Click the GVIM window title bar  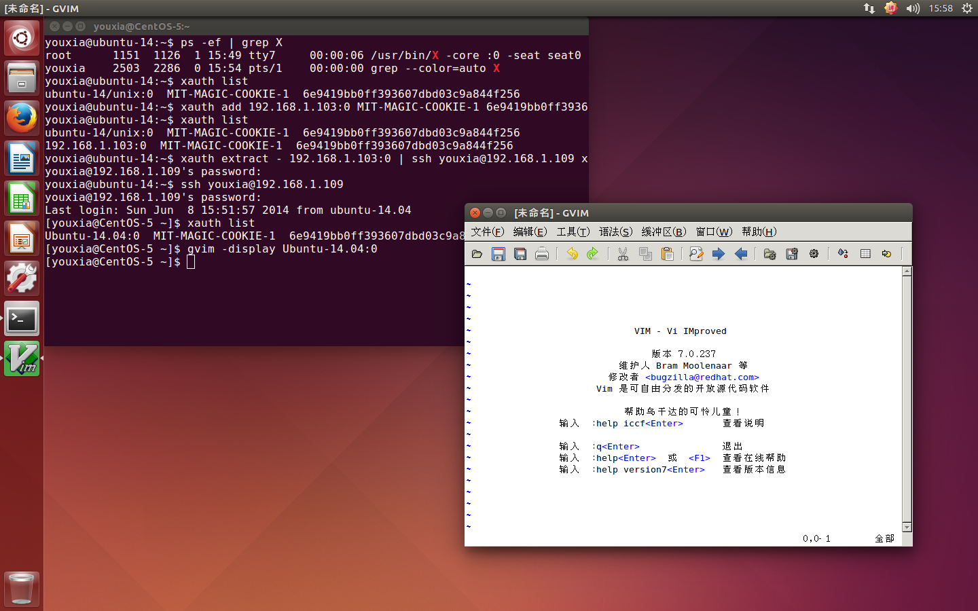coord(688,212)
